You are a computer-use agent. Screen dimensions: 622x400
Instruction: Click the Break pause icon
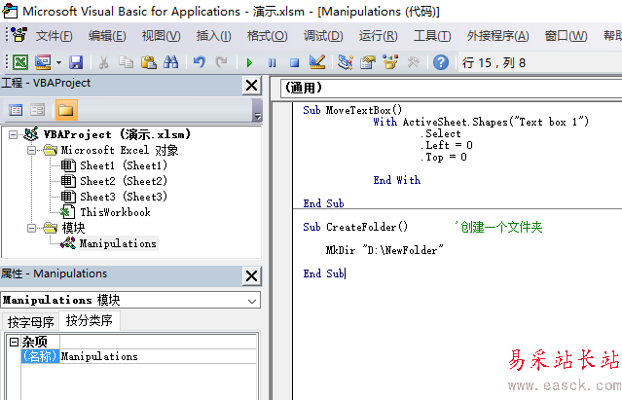[x=273, y=62]
